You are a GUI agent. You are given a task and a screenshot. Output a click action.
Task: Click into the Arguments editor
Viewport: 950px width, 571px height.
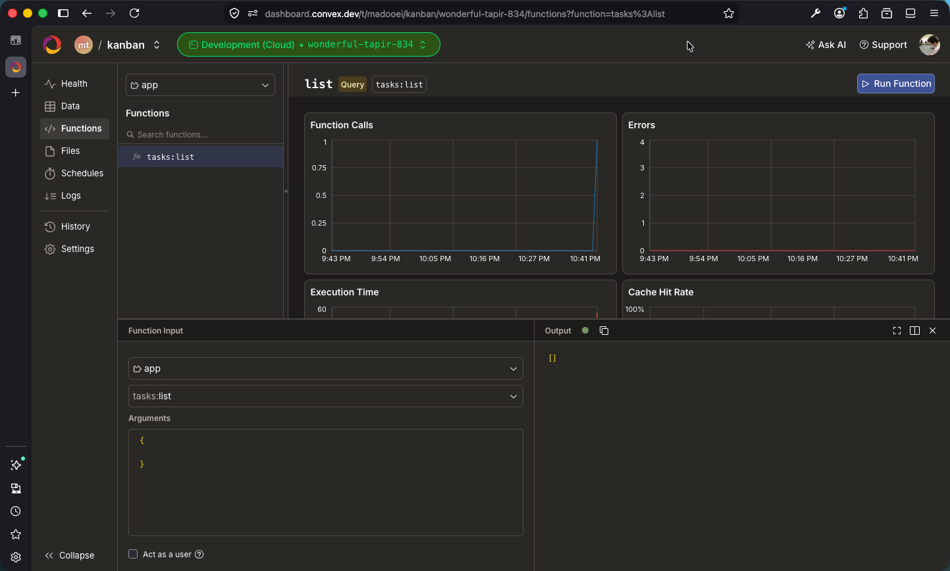[325, 482]
